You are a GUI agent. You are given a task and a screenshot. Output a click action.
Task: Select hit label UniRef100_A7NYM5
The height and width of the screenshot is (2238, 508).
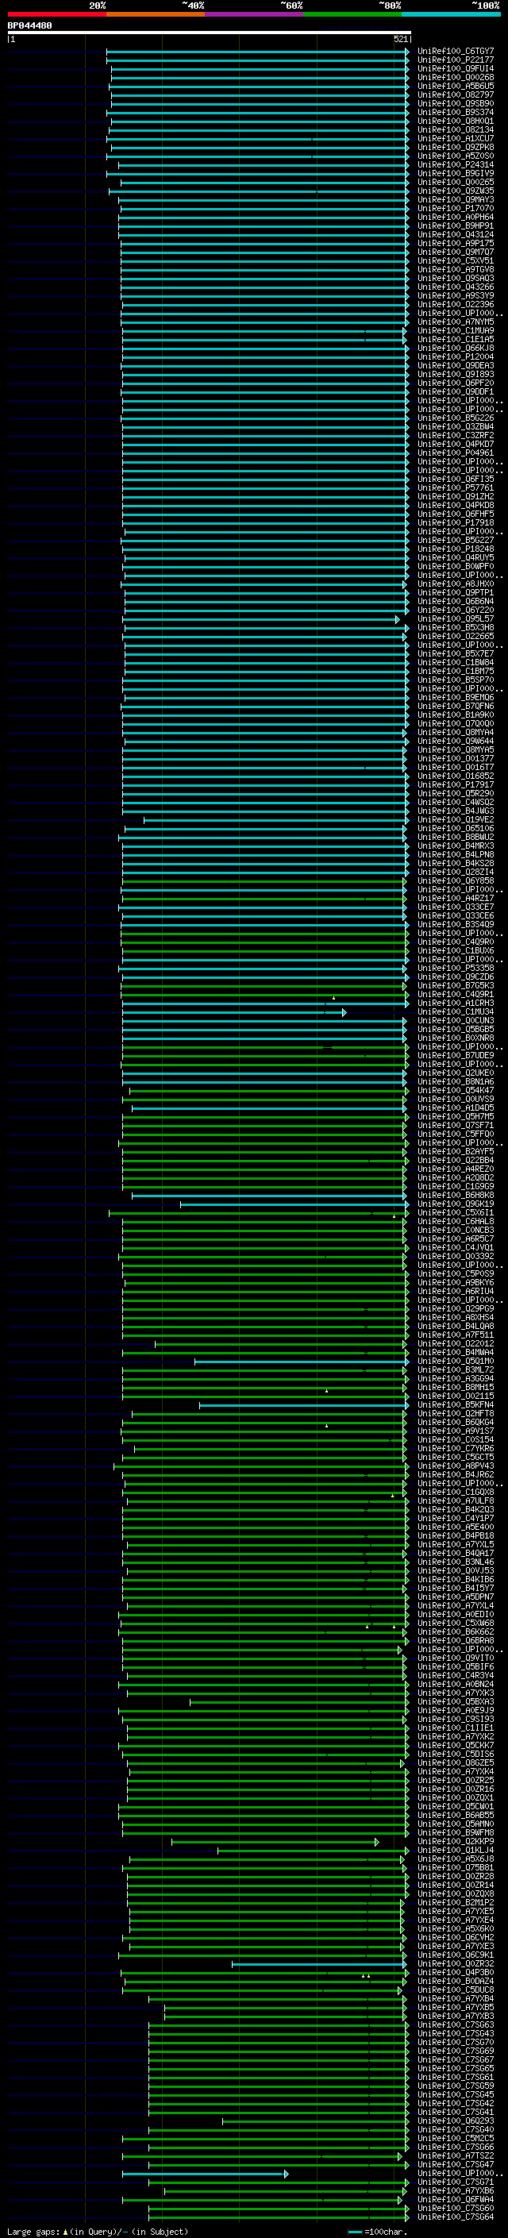(456, 322)
